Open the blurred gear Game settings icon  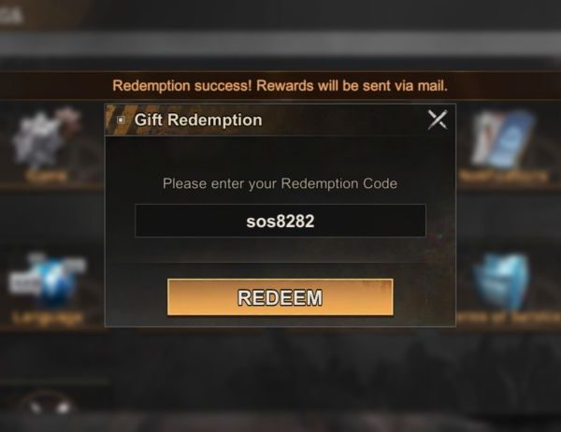(47, 137)
